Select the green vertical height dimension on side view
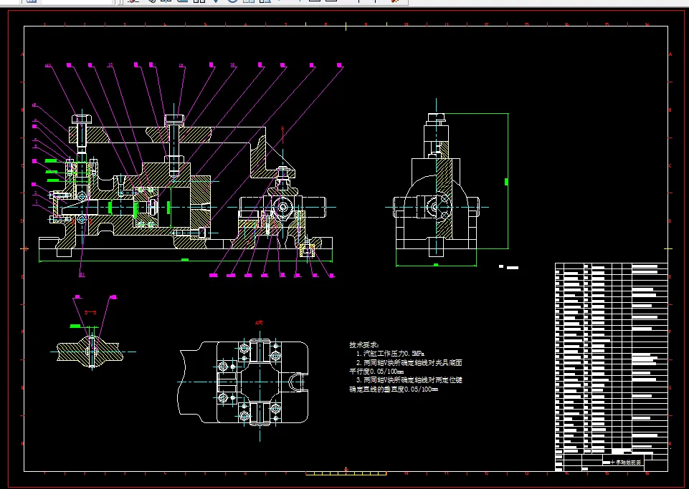This screenshot has height=489, width=689. coord(508,181)
